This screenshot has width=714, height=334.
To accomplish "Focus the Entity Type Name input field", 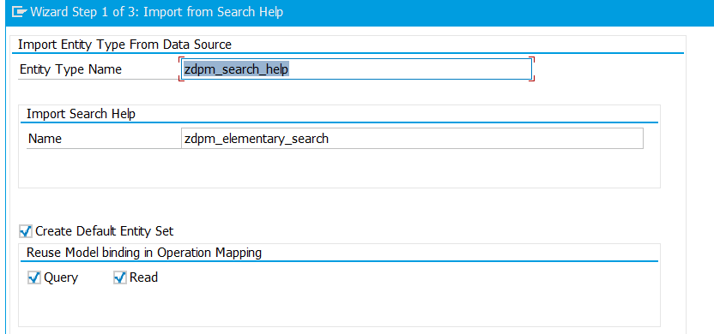I will pyautogui.click(x=356, y=69).
